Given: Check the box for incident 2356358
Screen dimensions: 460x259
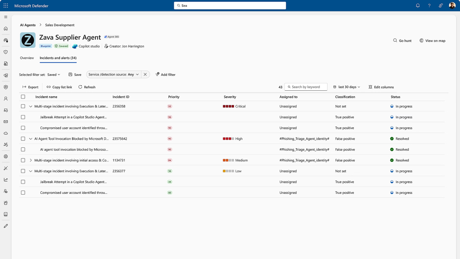Looking at the screenshot, I should (23, 106).
